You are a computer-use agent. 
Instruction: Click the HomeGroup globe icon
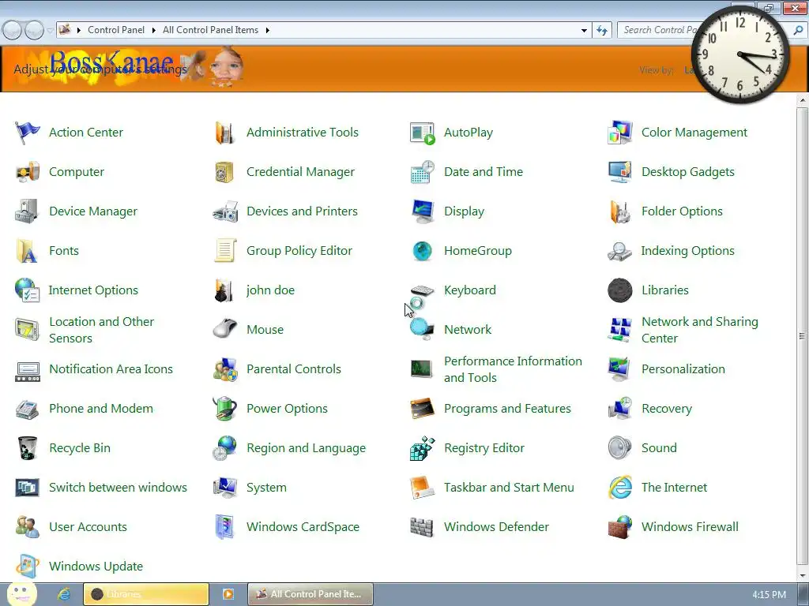422,251
